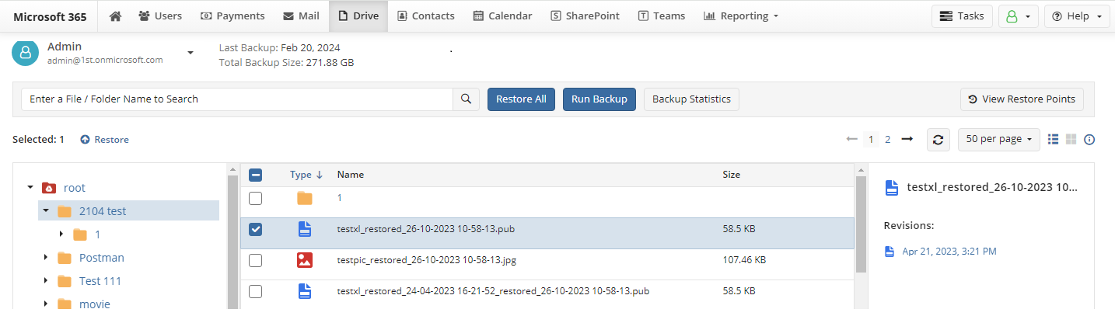Uncheck testxl_restored_26-10-2023 10-58-13.pub checkbox
The width and height of the screenshot is (1115, 316).
click(255, 229)
